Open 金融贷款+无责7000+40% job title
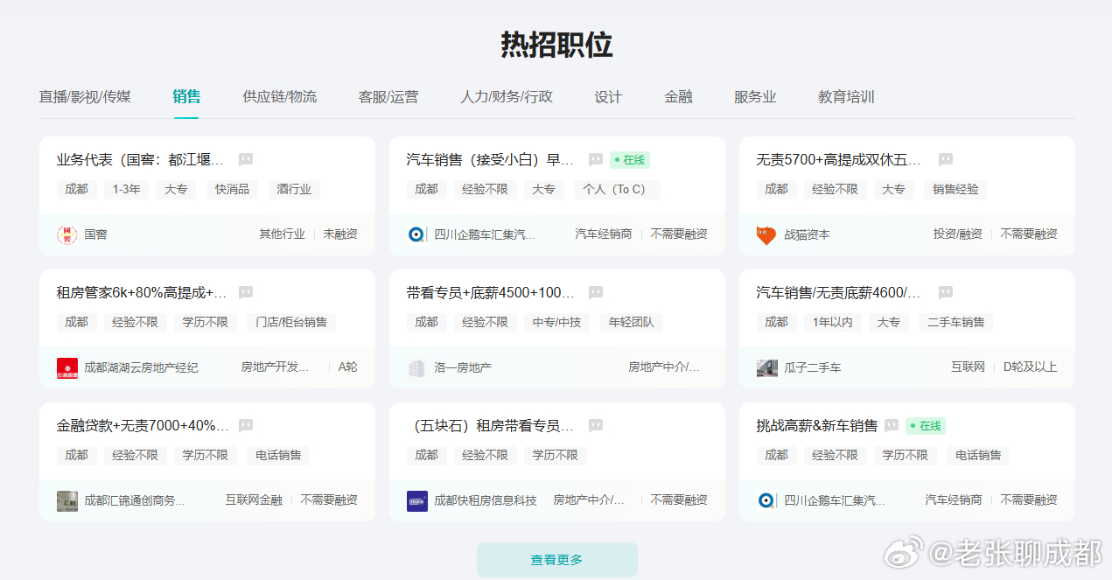 [143, 426]
